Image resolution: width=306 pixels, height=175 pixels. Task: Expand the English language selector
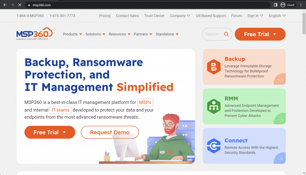click(x=277, y=16)
